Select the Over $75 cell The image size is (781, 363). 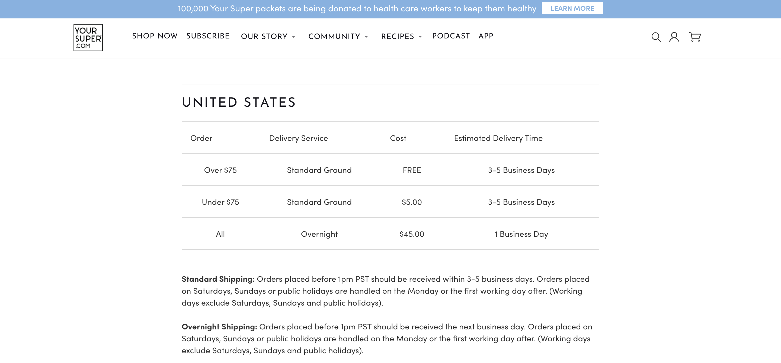click(220, 170)
